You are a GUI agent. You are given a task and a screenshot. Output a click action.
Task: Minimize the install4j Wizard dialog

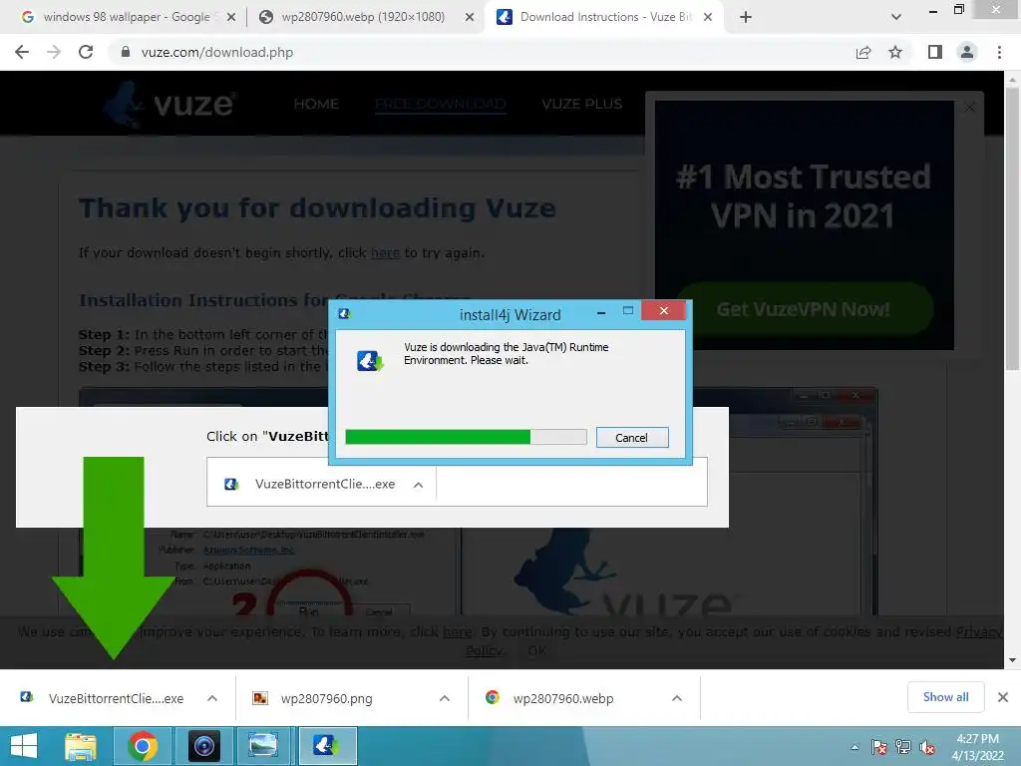click(x=601, y=312)
